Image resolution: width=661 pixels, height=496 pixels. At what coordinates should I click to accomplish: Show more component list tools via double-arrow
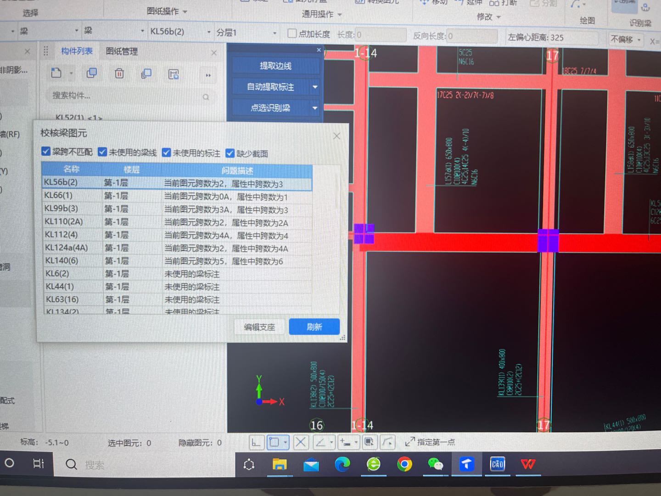coord(208,75)
